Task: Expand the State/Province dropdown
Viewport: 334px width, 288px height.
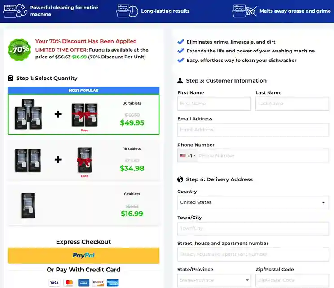Action: (214, 280)
